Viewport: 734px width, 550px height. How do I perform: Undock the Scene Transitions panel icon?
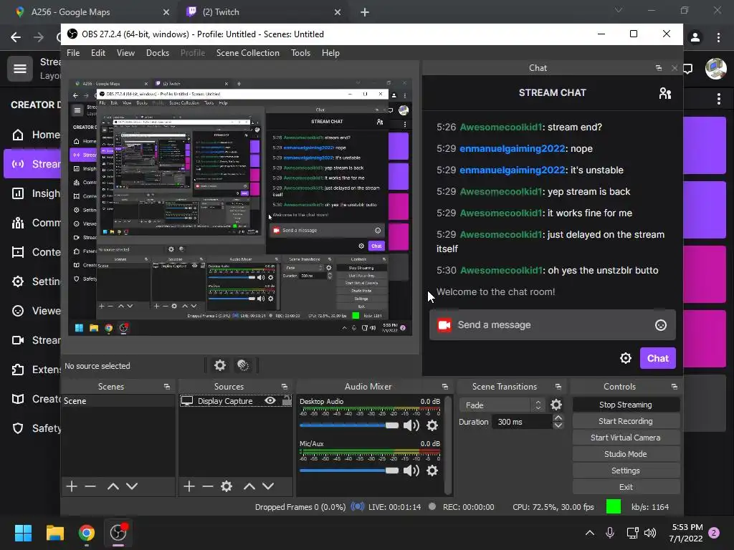point(558,387)
